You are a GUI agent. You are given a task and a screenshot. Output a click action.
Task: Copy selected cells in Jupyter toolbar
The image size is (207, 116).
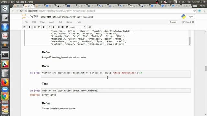pos(39,27)
